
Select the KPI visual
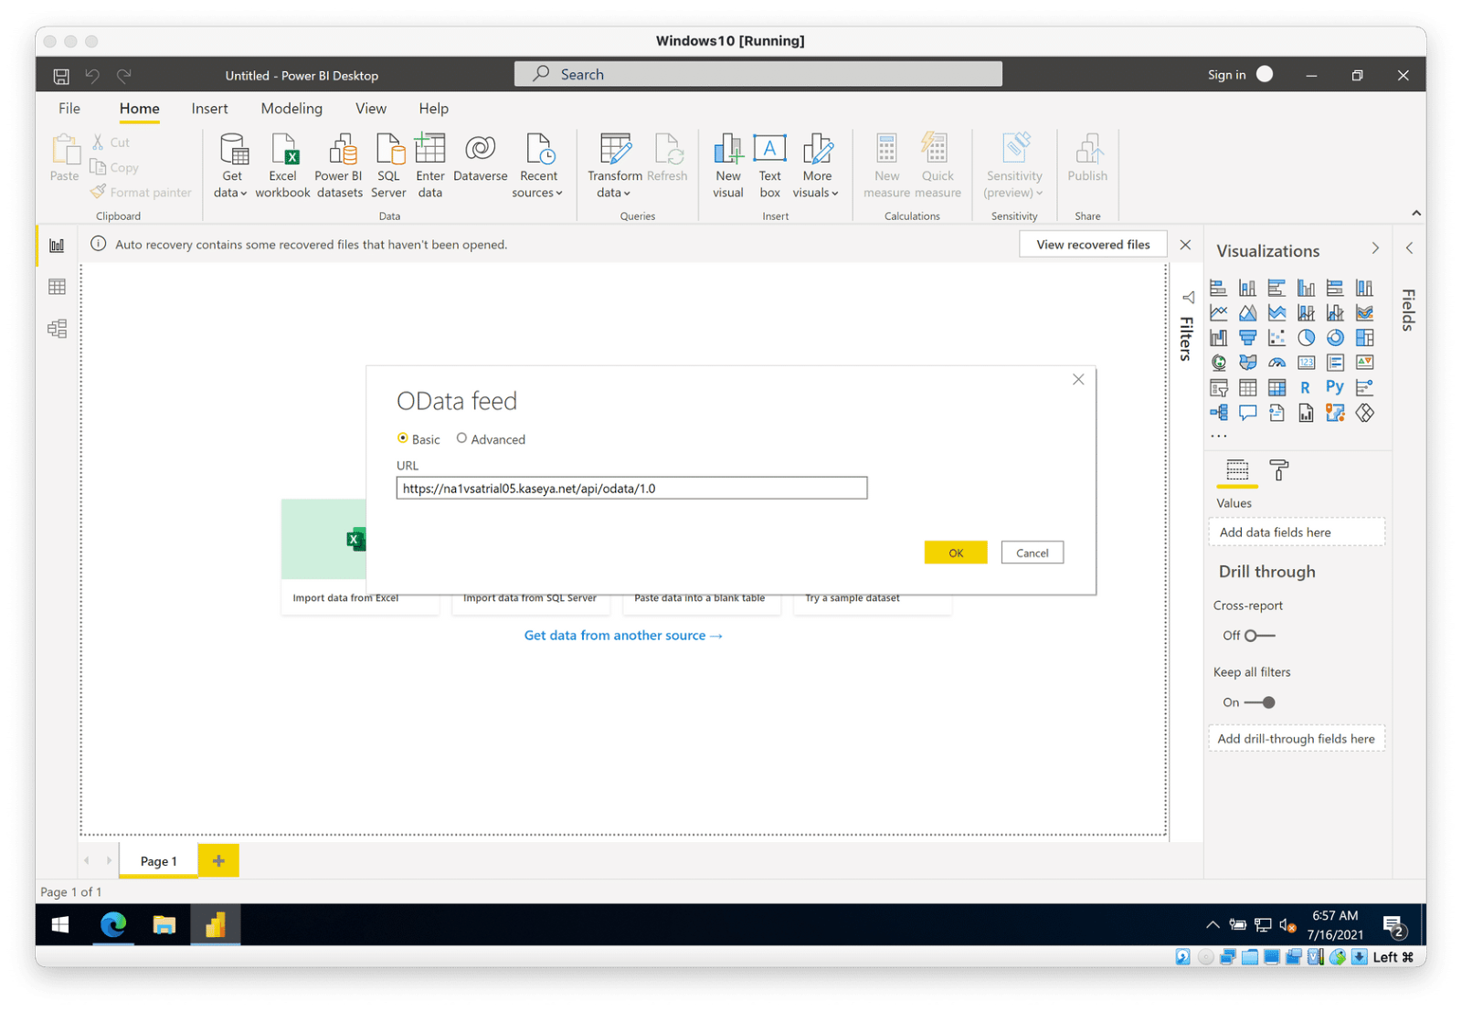coord(1364,363)
